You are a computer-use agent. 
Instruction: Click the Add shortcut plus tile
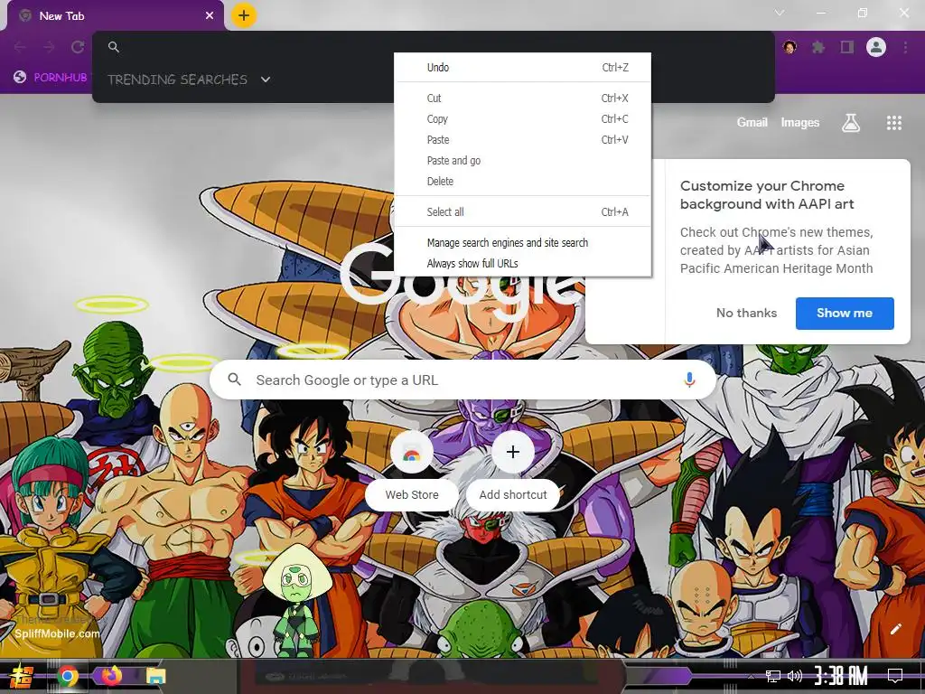pyautogui.click(x=513, y=472)
